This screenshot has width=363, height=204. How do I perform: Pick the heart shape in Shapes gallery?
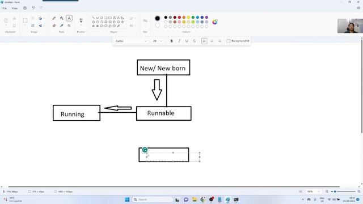[114, 26]
